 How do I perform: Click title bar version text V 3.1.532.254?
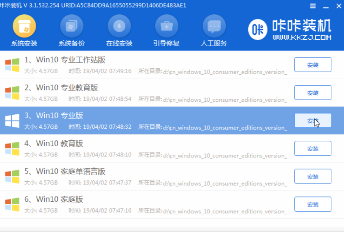[x=41, y=5]
